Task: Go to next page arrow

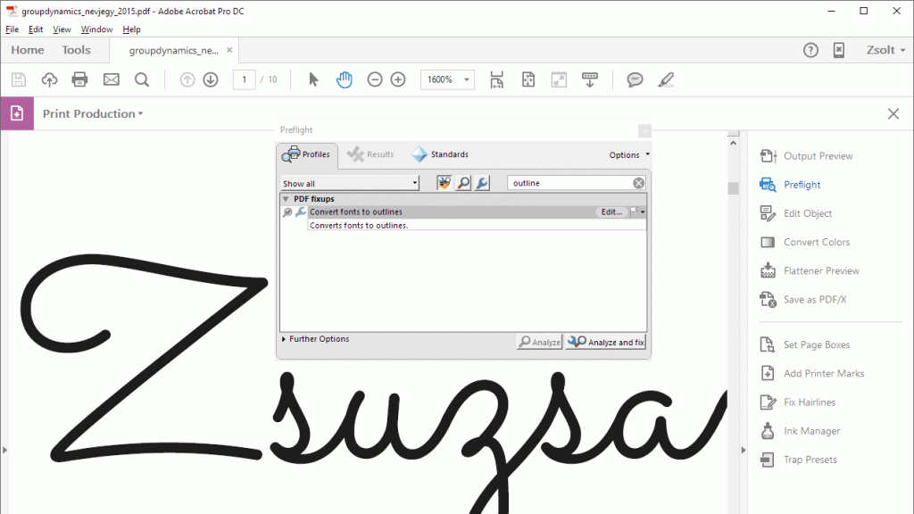Action: (x=211, y=79)
